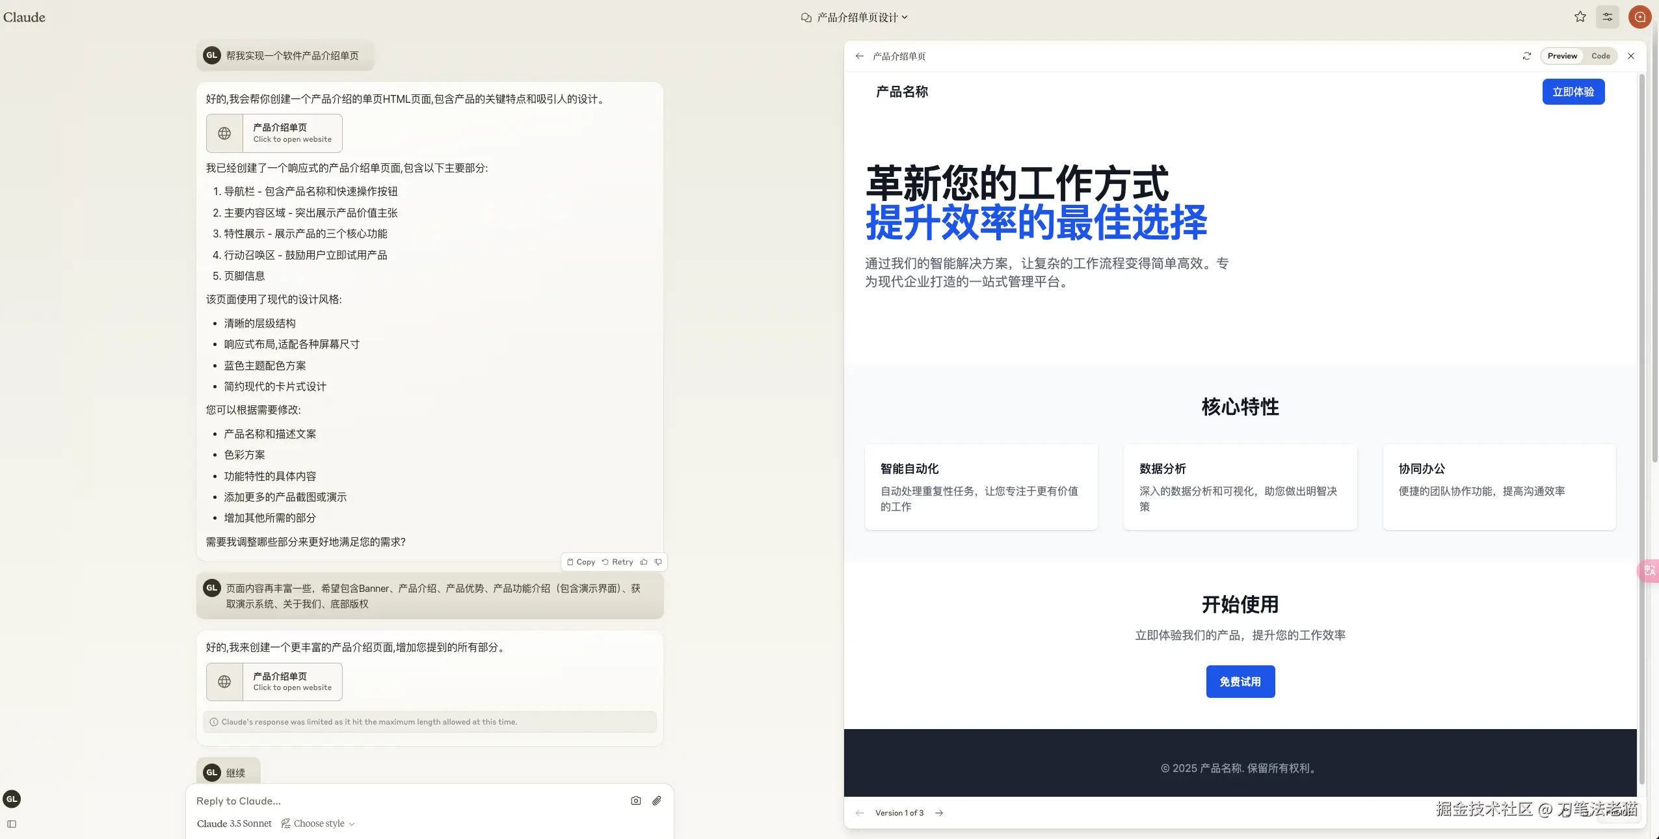Copy Claude's response

(581, 562)
